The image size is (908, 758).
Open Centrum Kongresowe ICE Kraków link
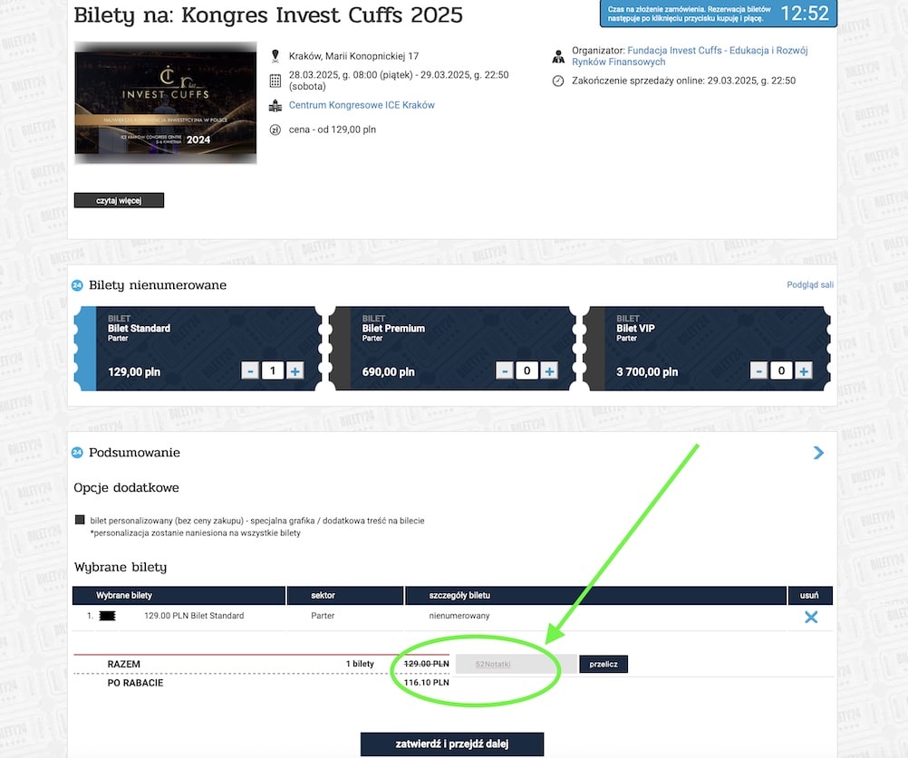[x=362, y=105]
